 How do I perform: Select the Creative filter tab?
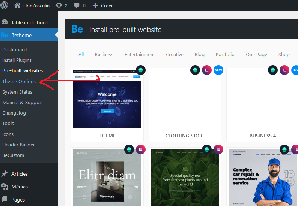click(175, 55)
